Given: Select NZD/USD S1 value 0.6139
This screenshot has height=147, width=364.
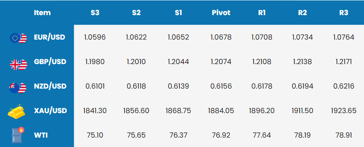Looking at the screenshot, I should (x=178, y=86).
